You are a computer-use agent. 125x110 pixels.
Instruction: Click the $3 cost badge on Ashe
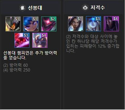[98, 19]
